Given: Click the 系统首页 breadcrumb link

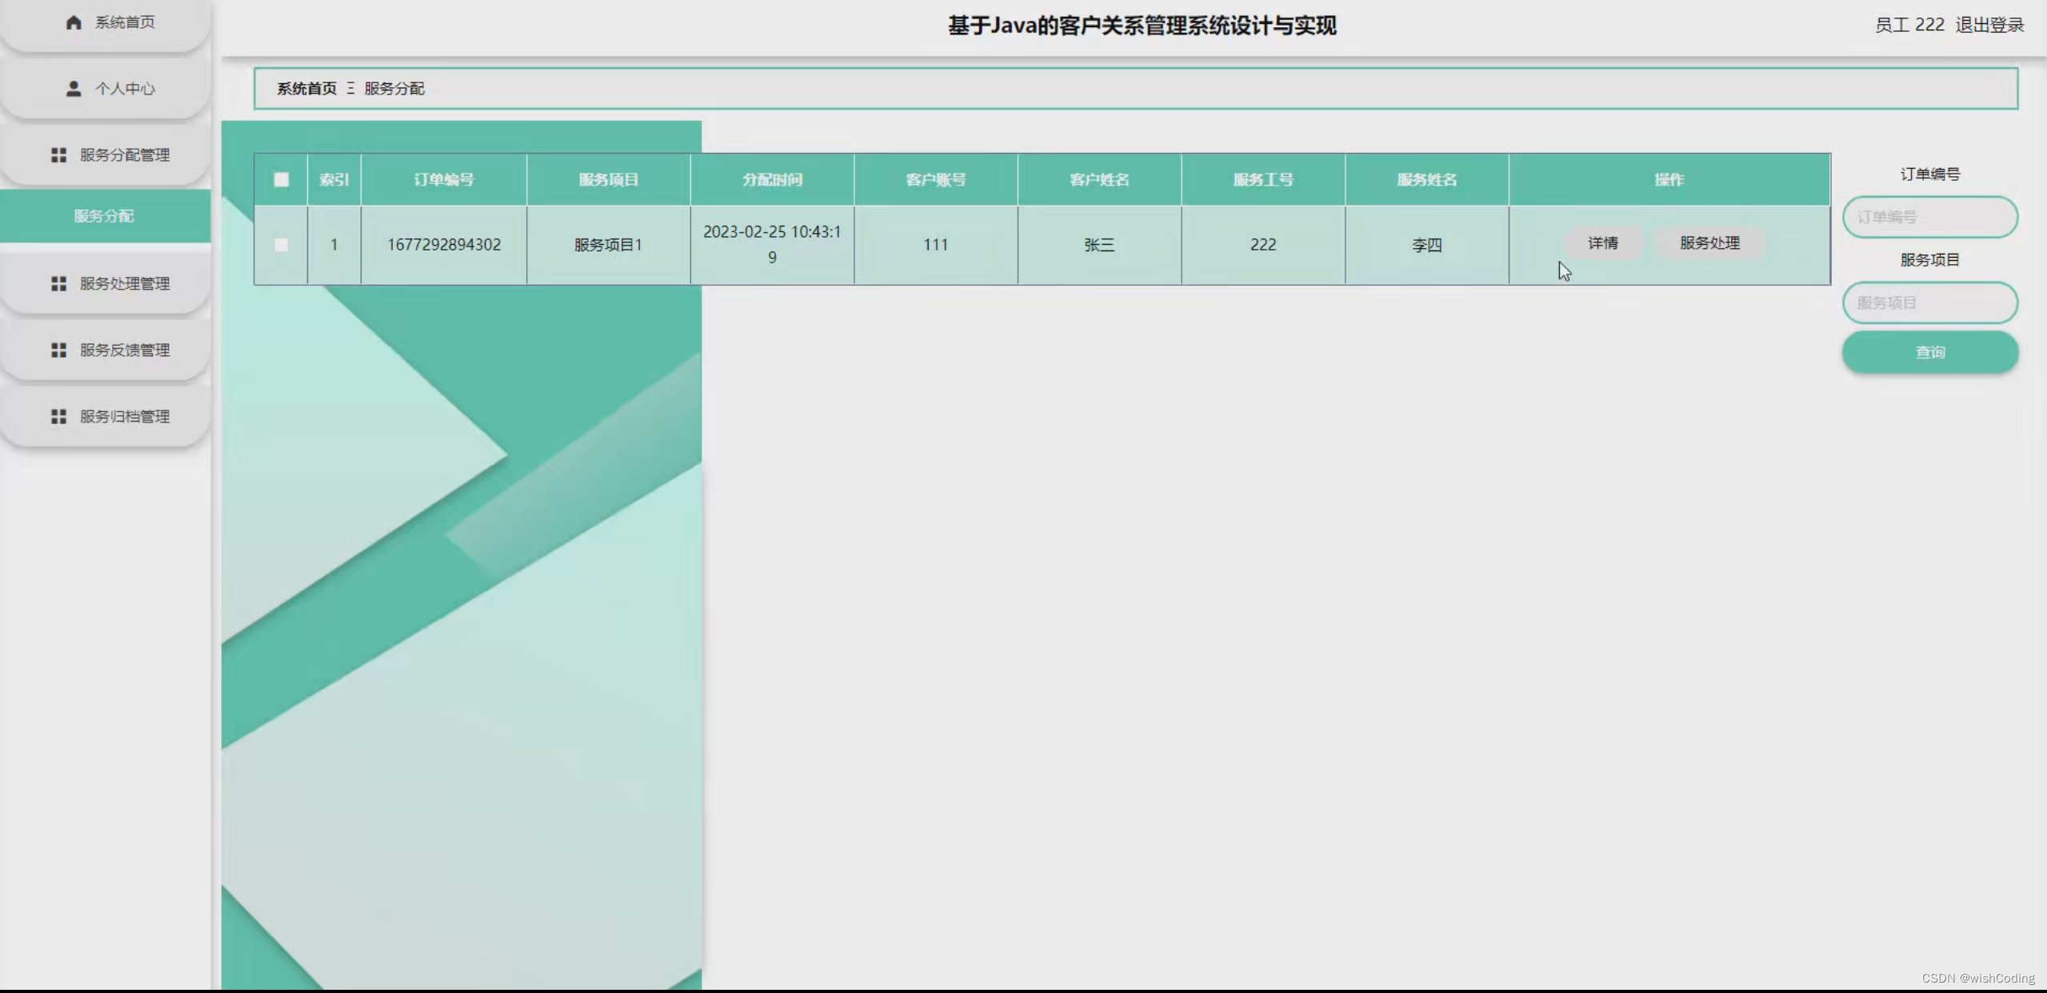Looking at the screenshot, I should [x=306, y=89].
